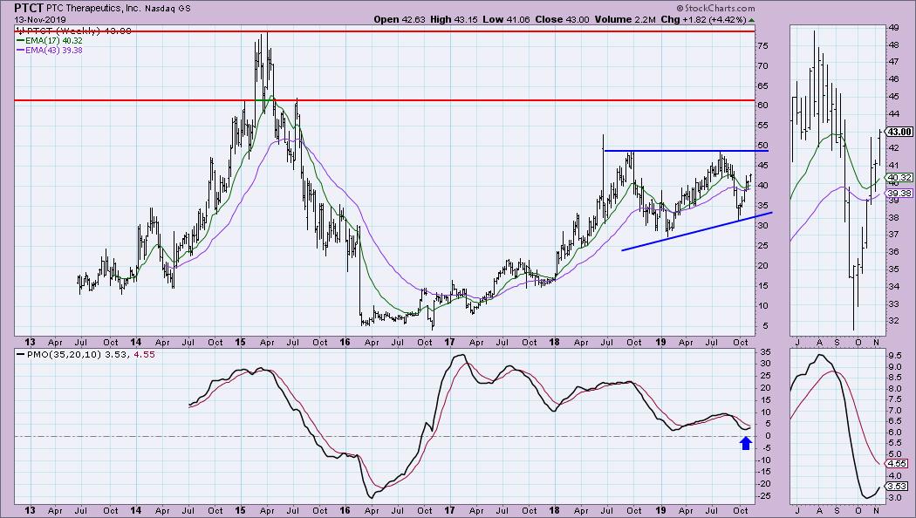Screen dimensions: 916x518
Task: Click the Chg +1.82 (+4.42%) value
Action: pos(703,19)
